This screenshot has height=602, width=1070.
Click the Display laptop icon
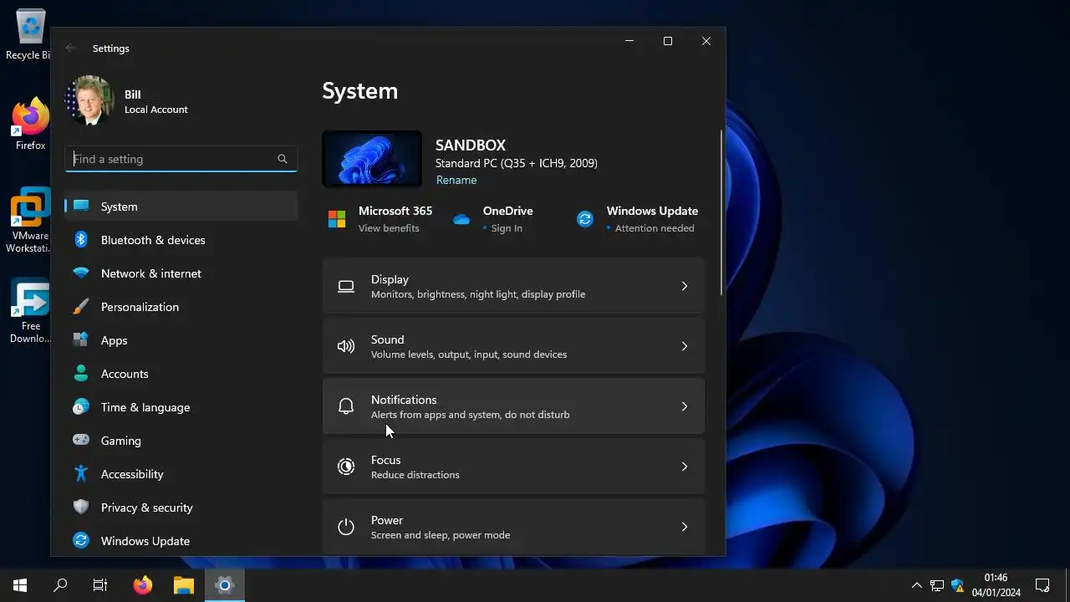[346, 286]
